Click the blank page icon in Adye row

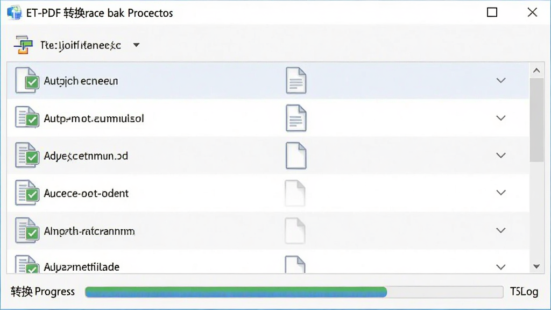coord(296,156)
